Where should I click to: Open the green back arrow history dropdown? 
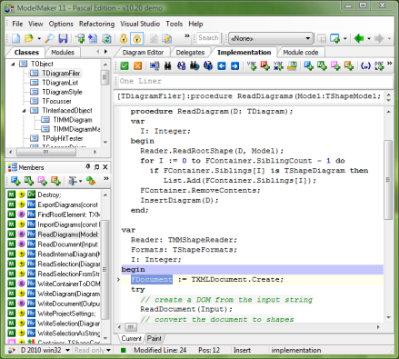pos(369,38)
